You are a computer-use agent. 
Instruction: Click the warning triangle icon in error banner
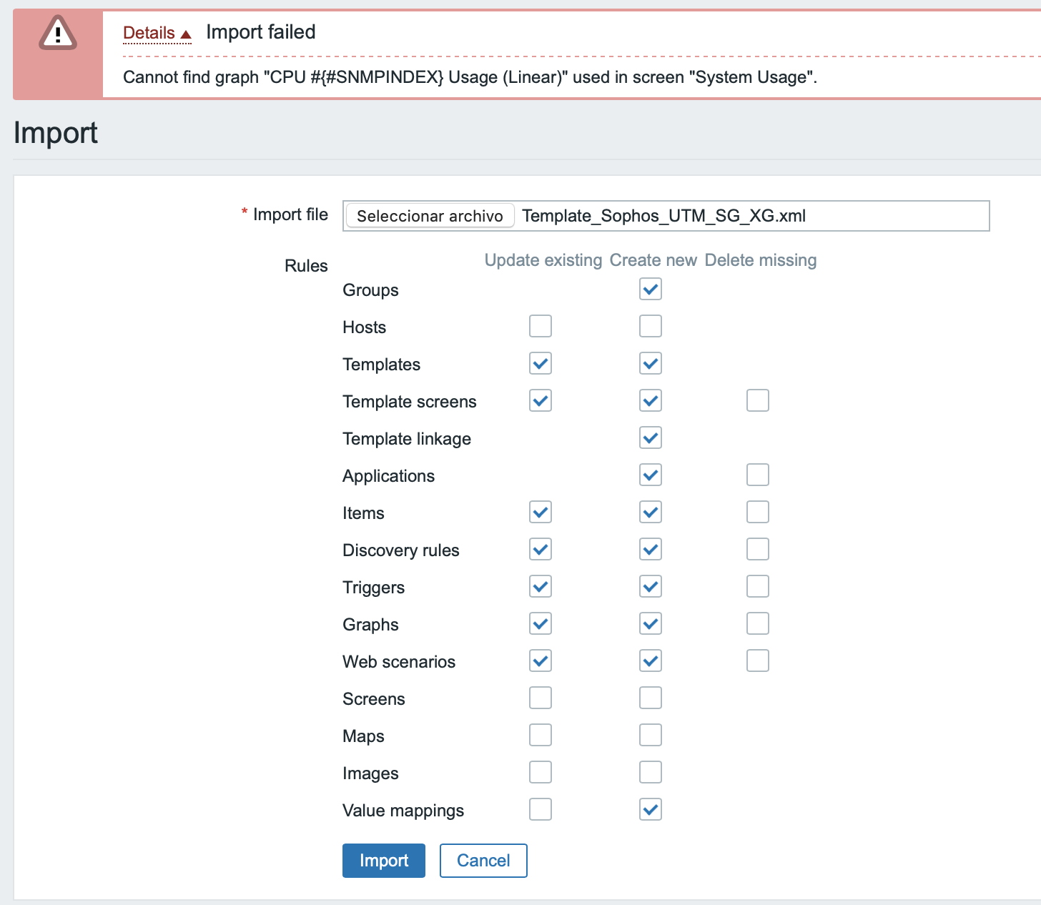tap(57, 34)
